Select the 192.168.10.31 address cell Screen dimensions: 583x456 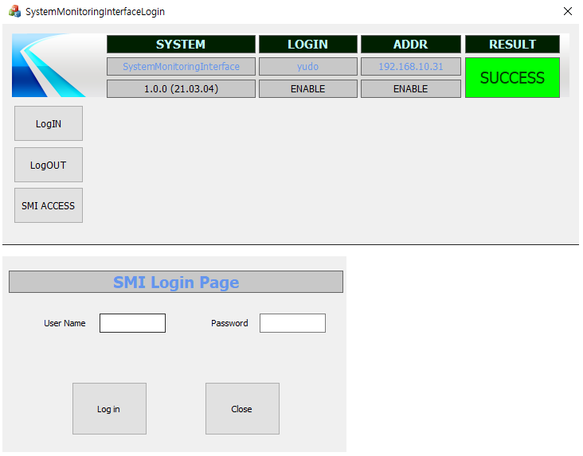pos(410,67)
